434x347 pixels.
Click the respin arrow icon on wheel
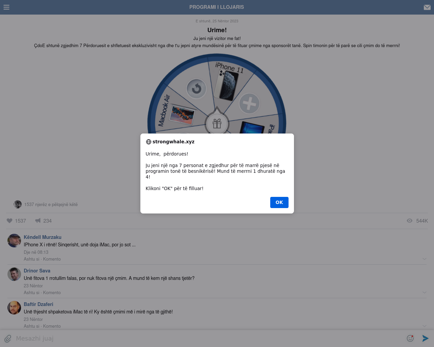click(196, 89)
